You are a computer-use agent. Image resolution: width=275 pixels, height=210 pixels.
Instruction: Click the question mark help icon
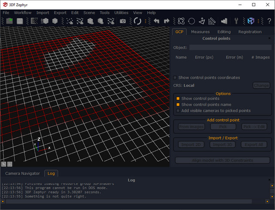point(269,21)
